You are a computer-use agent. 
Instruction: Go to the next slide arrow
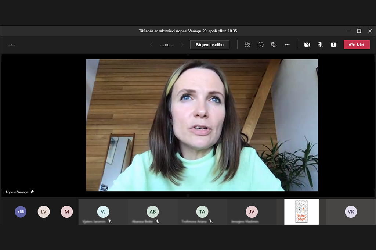click(182, 44)
